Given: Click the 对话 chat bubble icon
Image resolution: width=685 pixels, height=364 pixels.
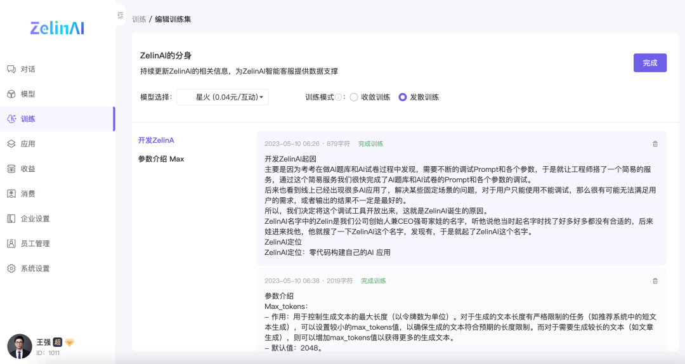Looking at the screenshot, I should pyautogui.click(x=11, y=69).
